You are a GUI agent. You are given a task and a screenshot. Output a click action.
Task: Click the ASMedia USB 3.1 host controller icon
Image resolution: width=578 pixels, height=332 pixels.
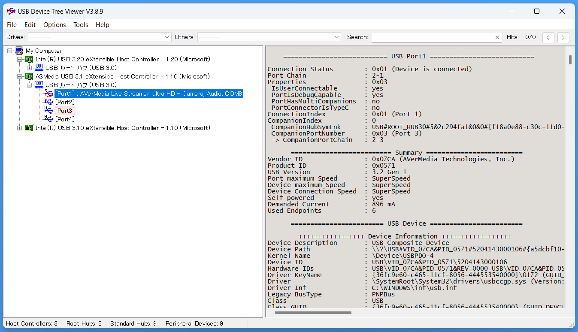pos(29,76)
